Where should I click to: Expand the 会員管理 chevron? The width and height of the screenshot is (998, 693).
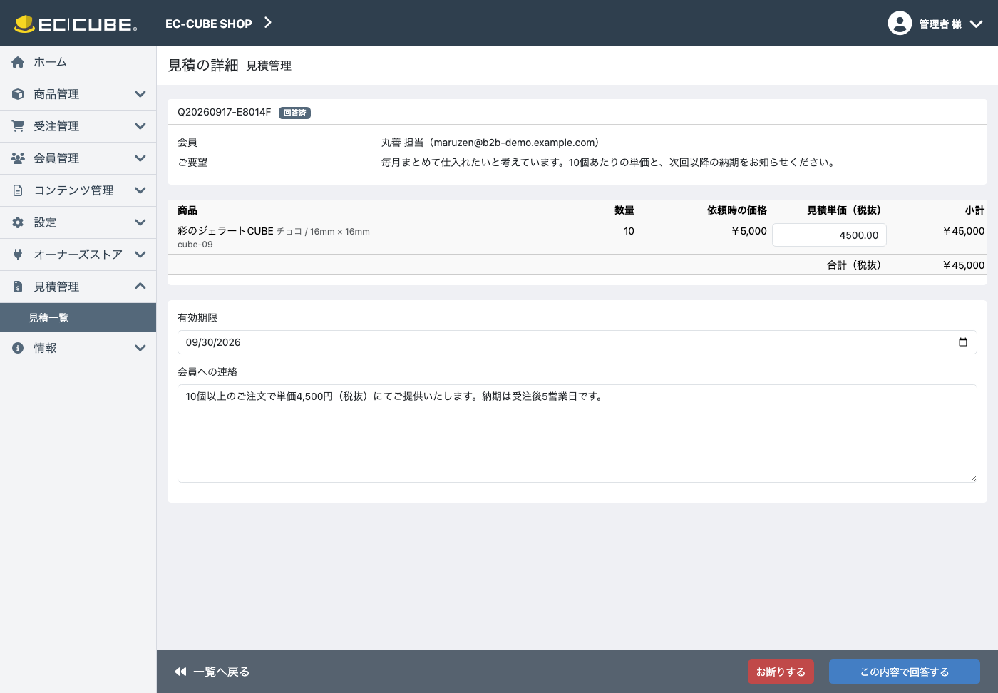click(x=140, y=158)
